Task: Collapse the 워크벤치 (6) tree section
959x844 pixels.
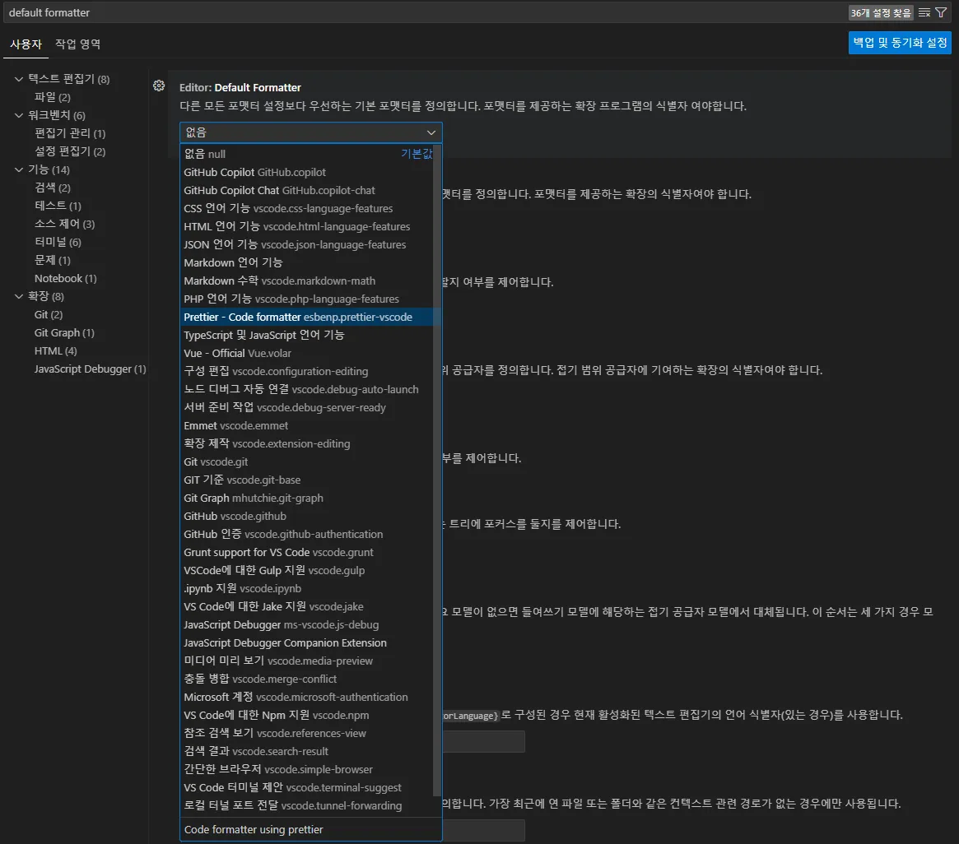Action: point(19,115)
